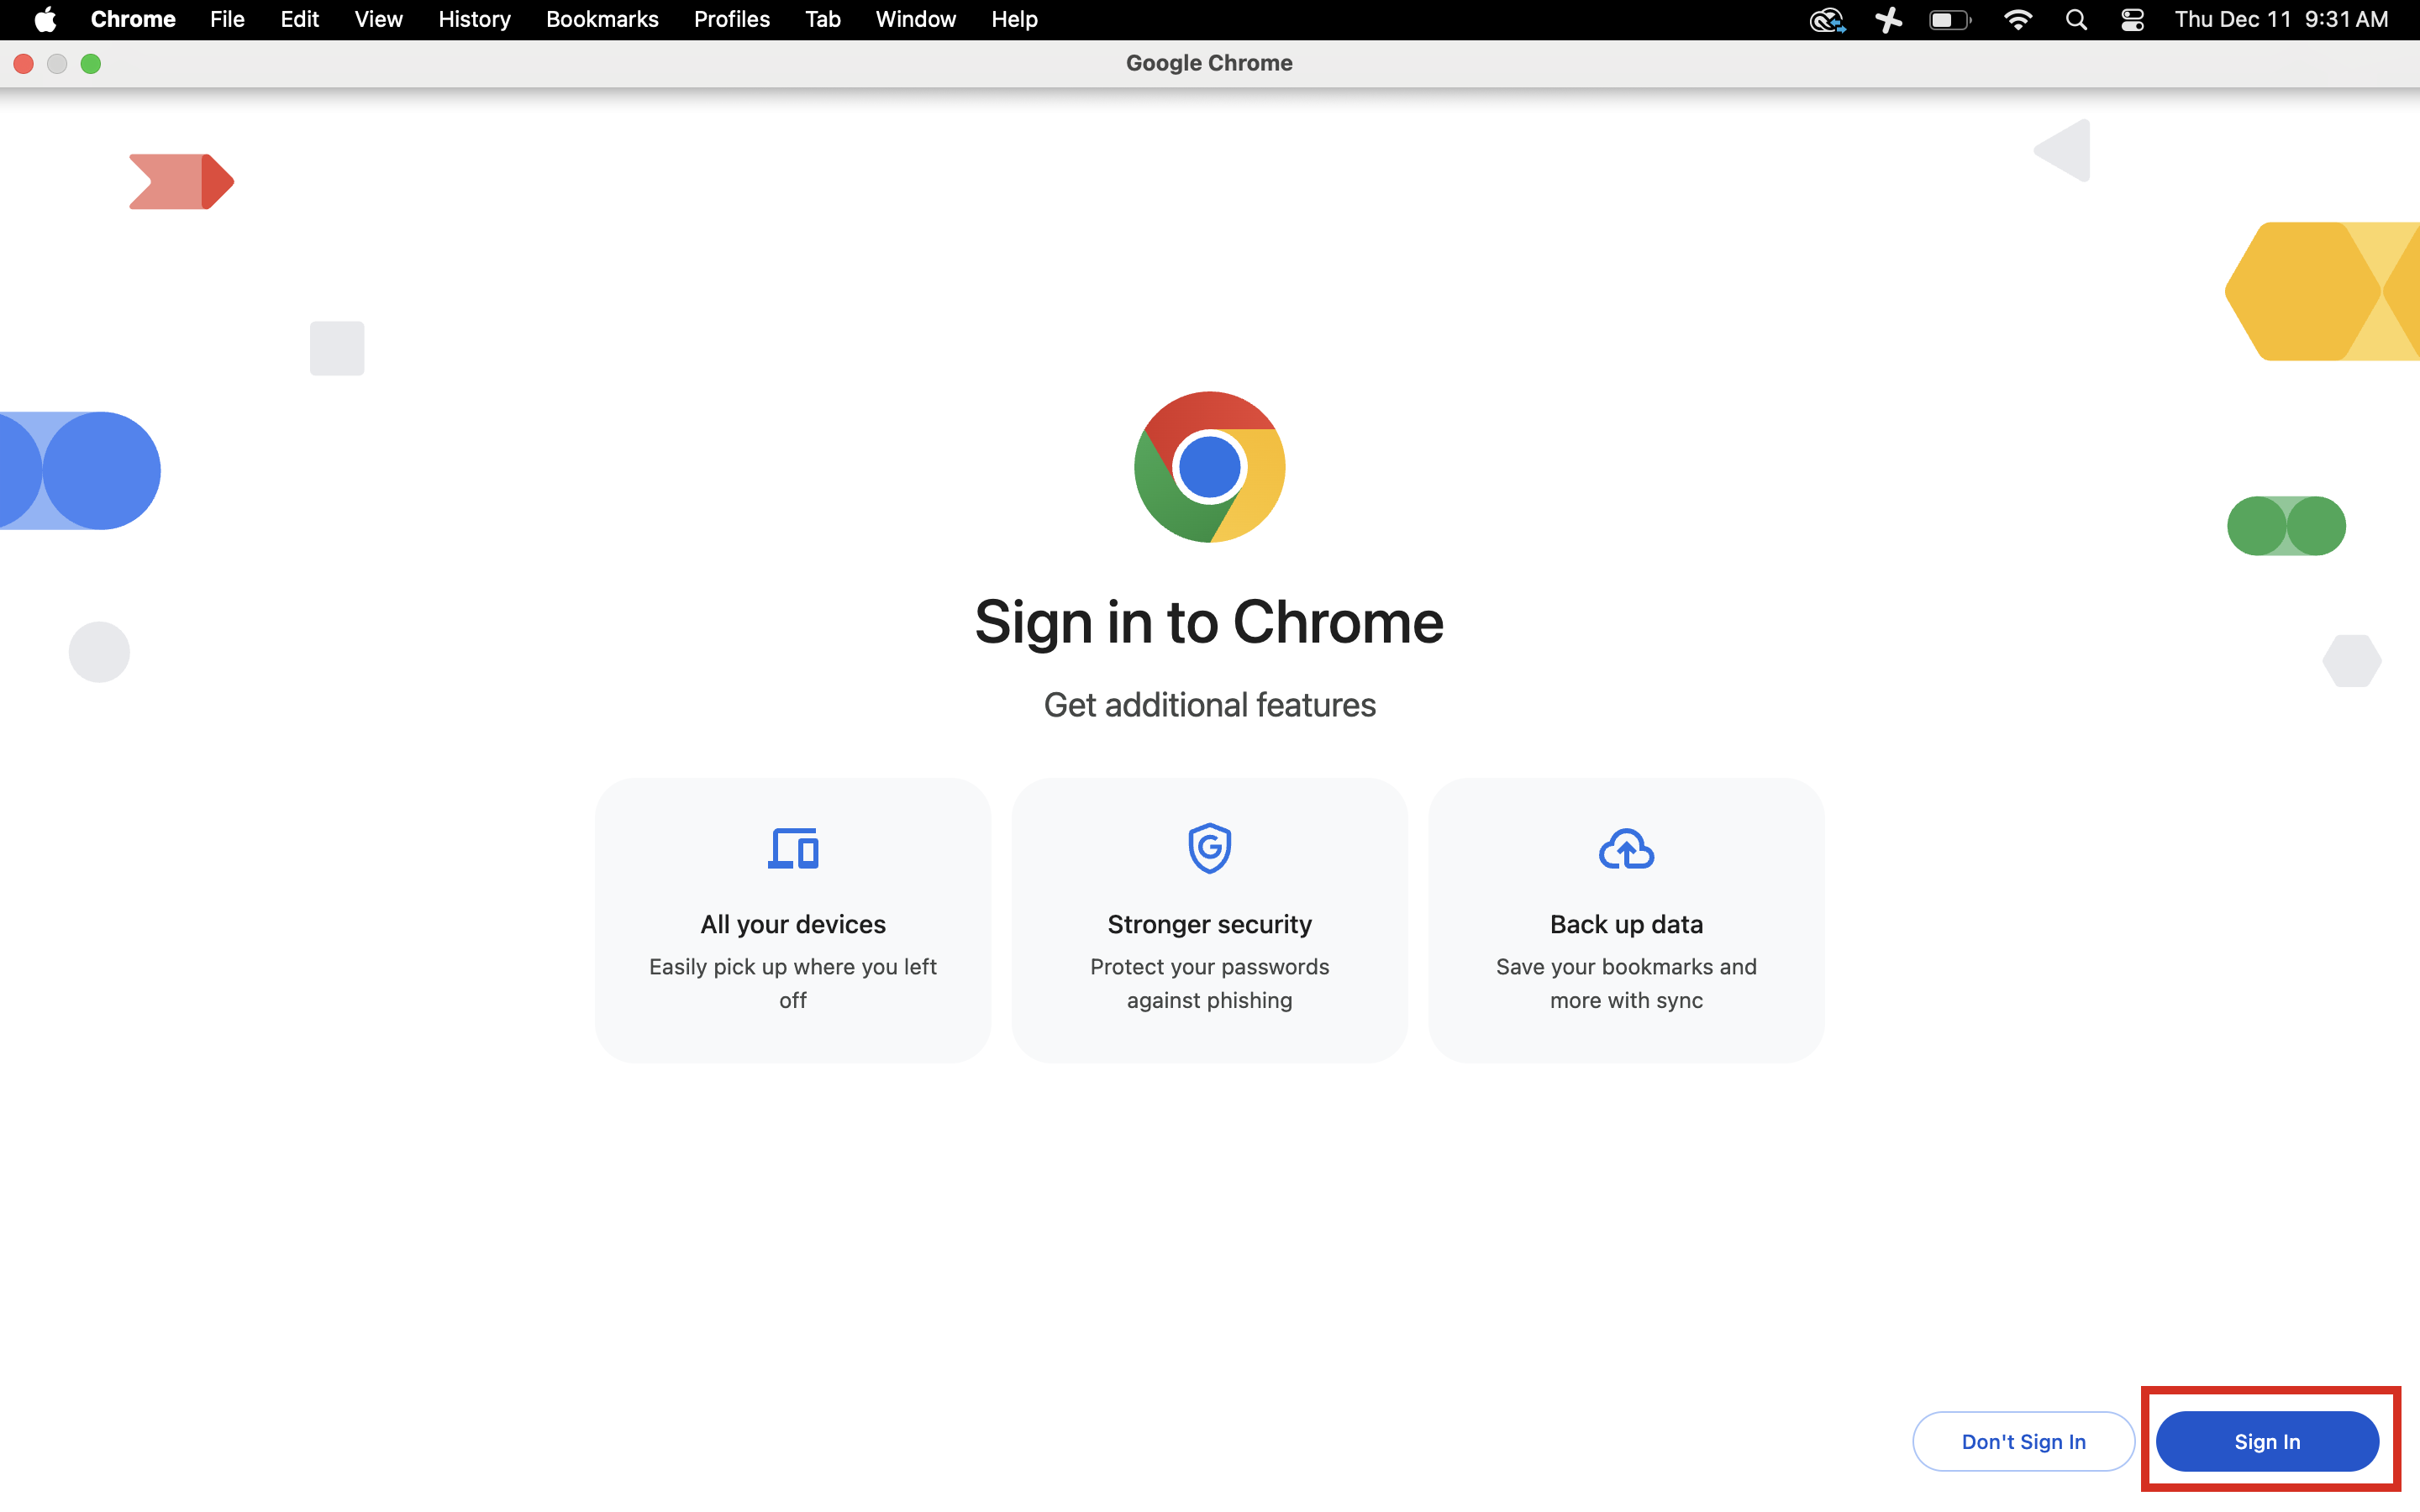This screenshot has height=1512, width=2420.
Task: Click the Google shield security icon
Action: [x=1209, y=849]
